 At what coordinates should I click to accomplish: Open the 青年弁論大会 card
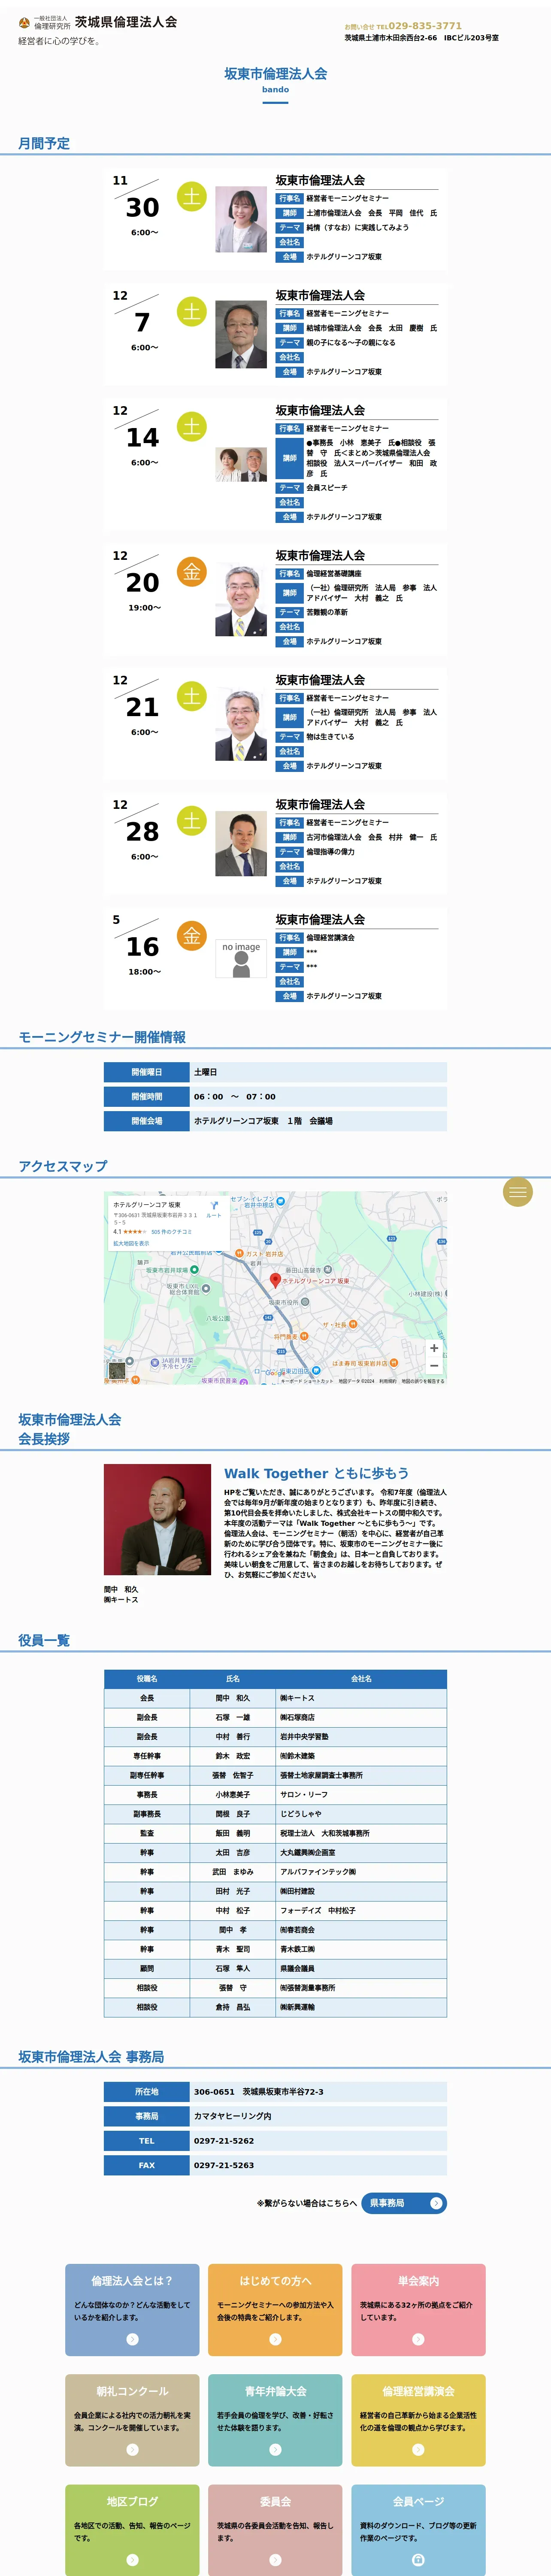275,2420
